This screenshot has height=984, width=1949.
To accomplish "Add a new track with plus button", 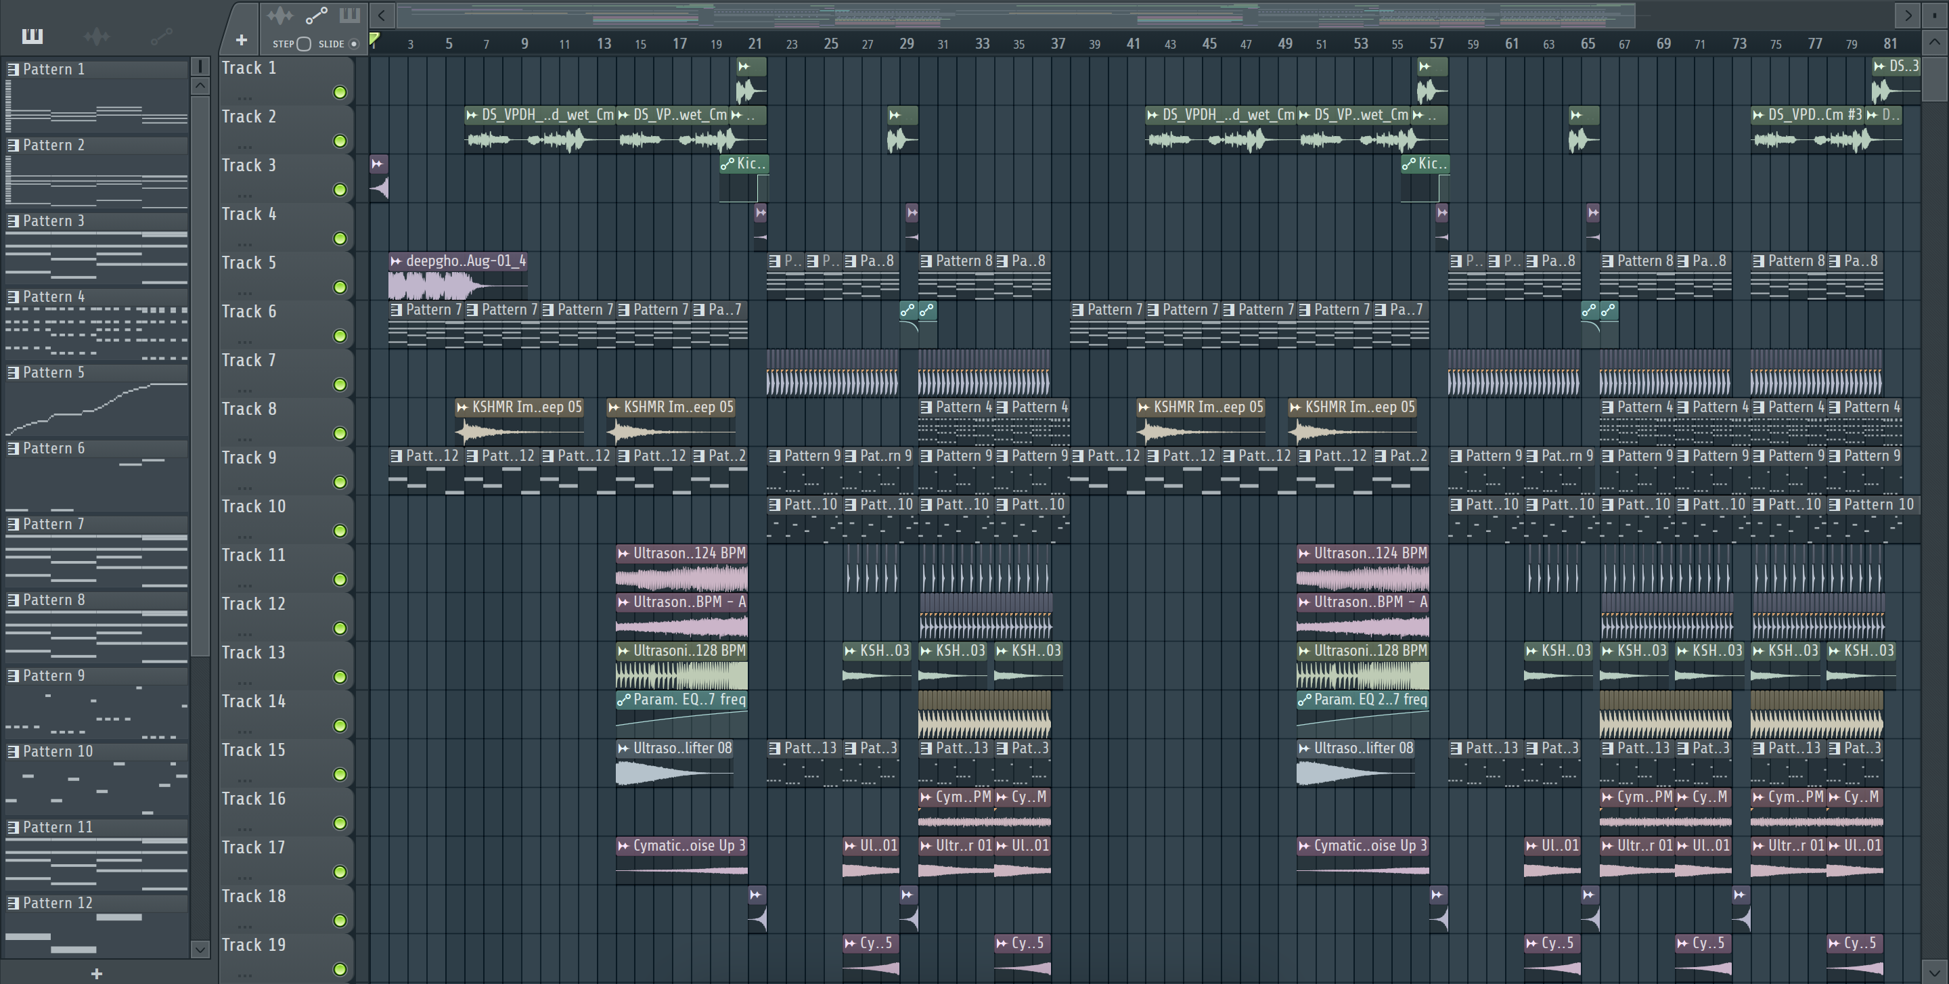I will click(x=242, y=40).
